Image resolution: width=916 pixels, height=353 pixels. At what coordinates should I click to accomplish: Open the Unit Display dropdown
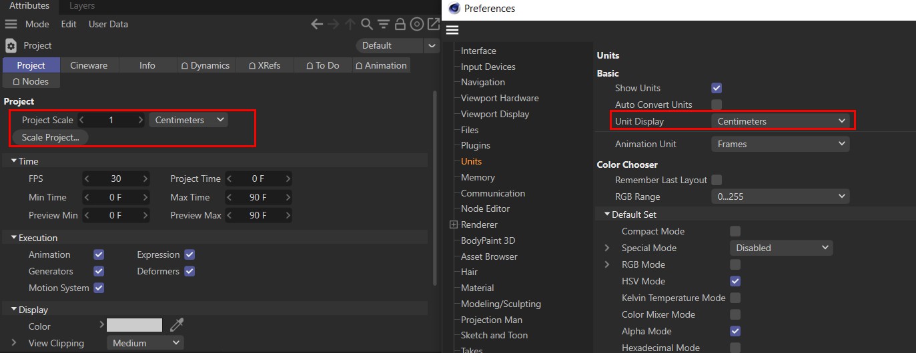pos(781,121)
